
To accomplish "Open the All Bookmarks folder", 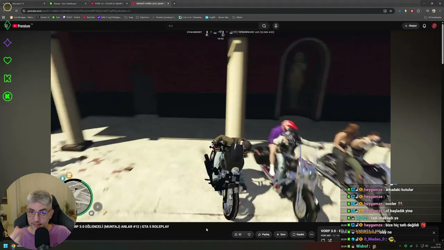I will click(x=433, y=17).
